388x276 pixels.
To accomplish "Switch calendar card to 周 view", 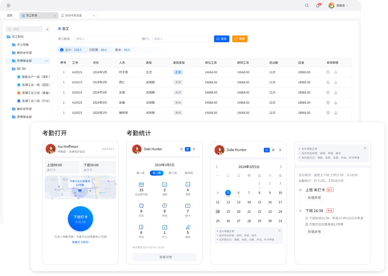I will click(273, 150).
